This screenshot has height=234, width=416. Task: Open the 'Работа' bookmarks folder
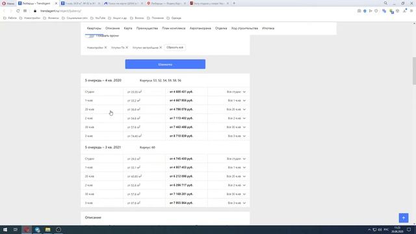point(10,18)
